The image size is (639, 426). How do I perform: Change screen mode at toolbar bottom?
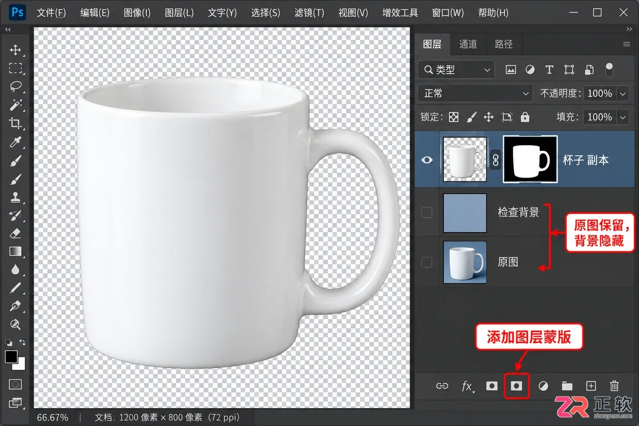point(15,402)
